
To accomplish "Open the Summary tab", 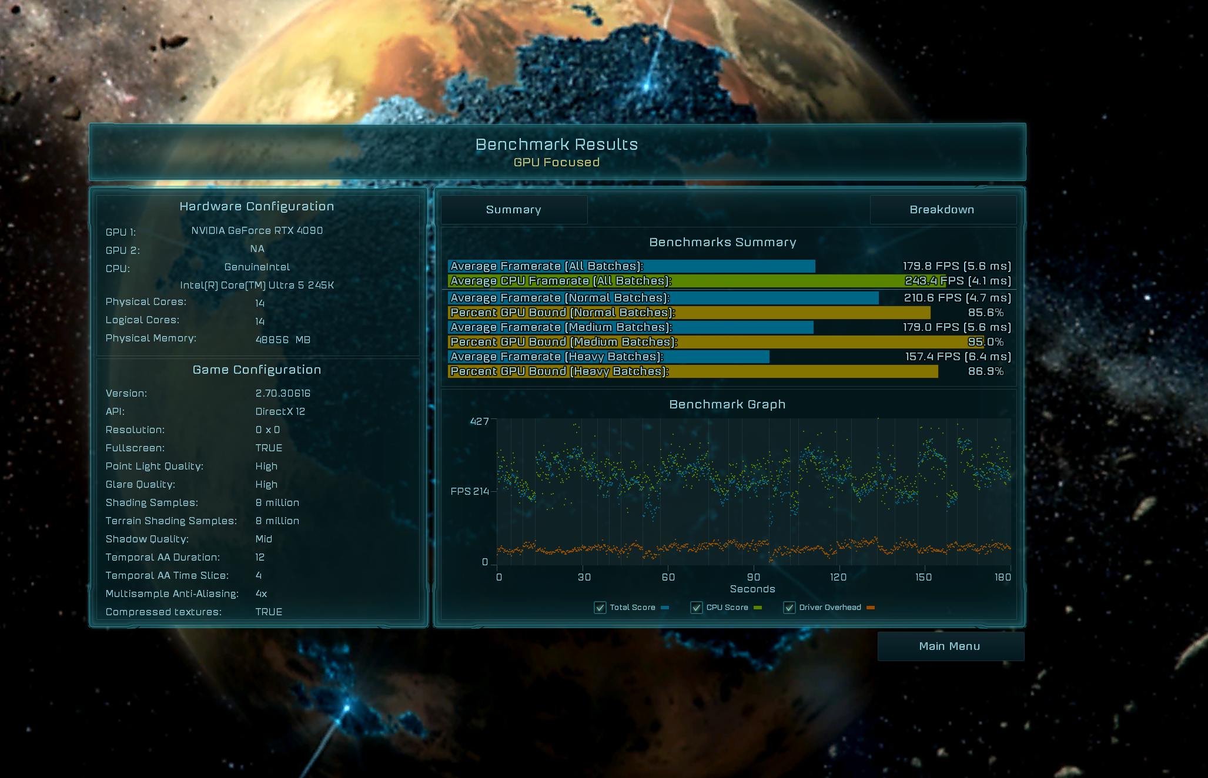I will pyautogui.click(x=514, y=210).
